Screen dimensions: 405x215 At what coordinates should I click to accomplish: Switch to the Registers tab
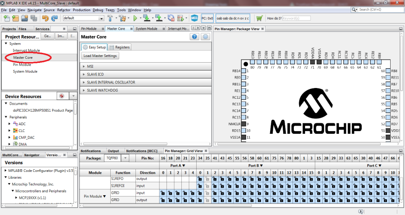pos(120,47)
